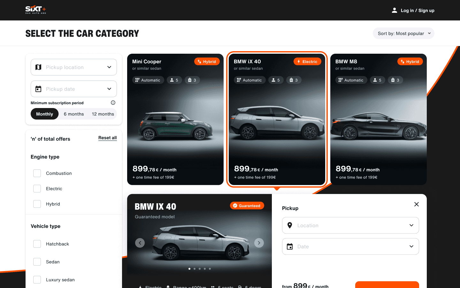
Task: Click the 5 seats tag on BMW iX 40
Action: 276,80
